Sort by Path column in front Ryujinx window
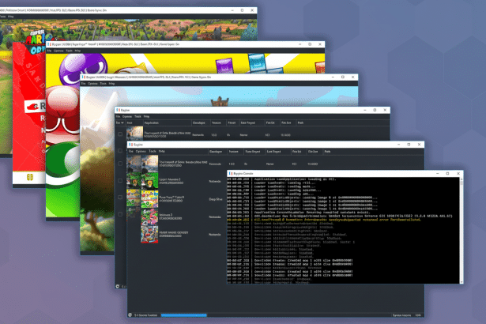Image resolution: width=486 pixels, height=324 pixels. pyautogui.click(x=327, y=152)
